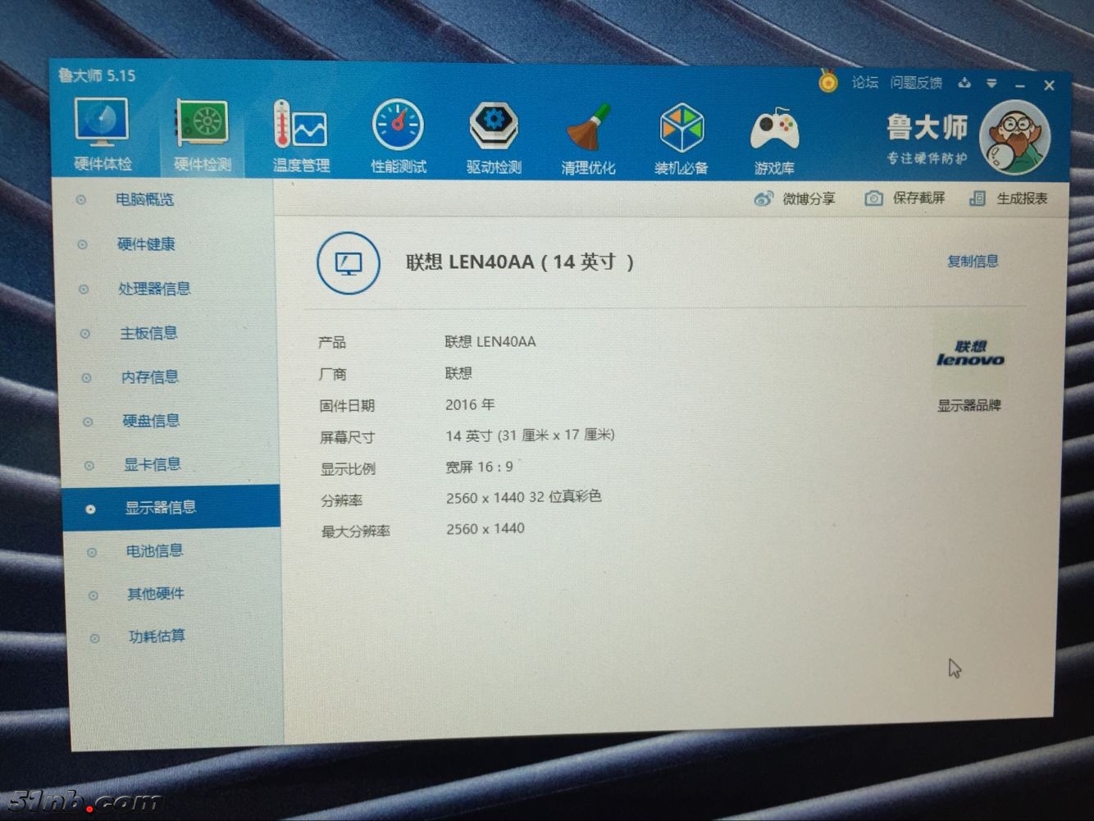Click the 厂商 value 联想

point(458,373)
